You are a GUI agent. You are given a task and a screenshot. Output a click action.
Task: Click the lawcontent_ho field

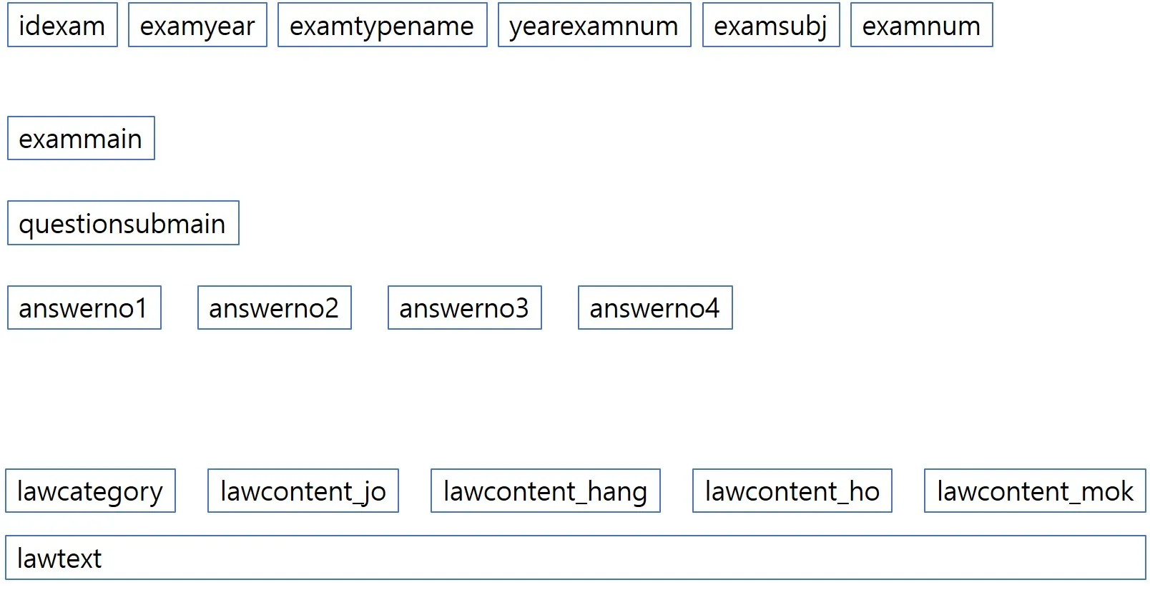[x=792, y=491]
